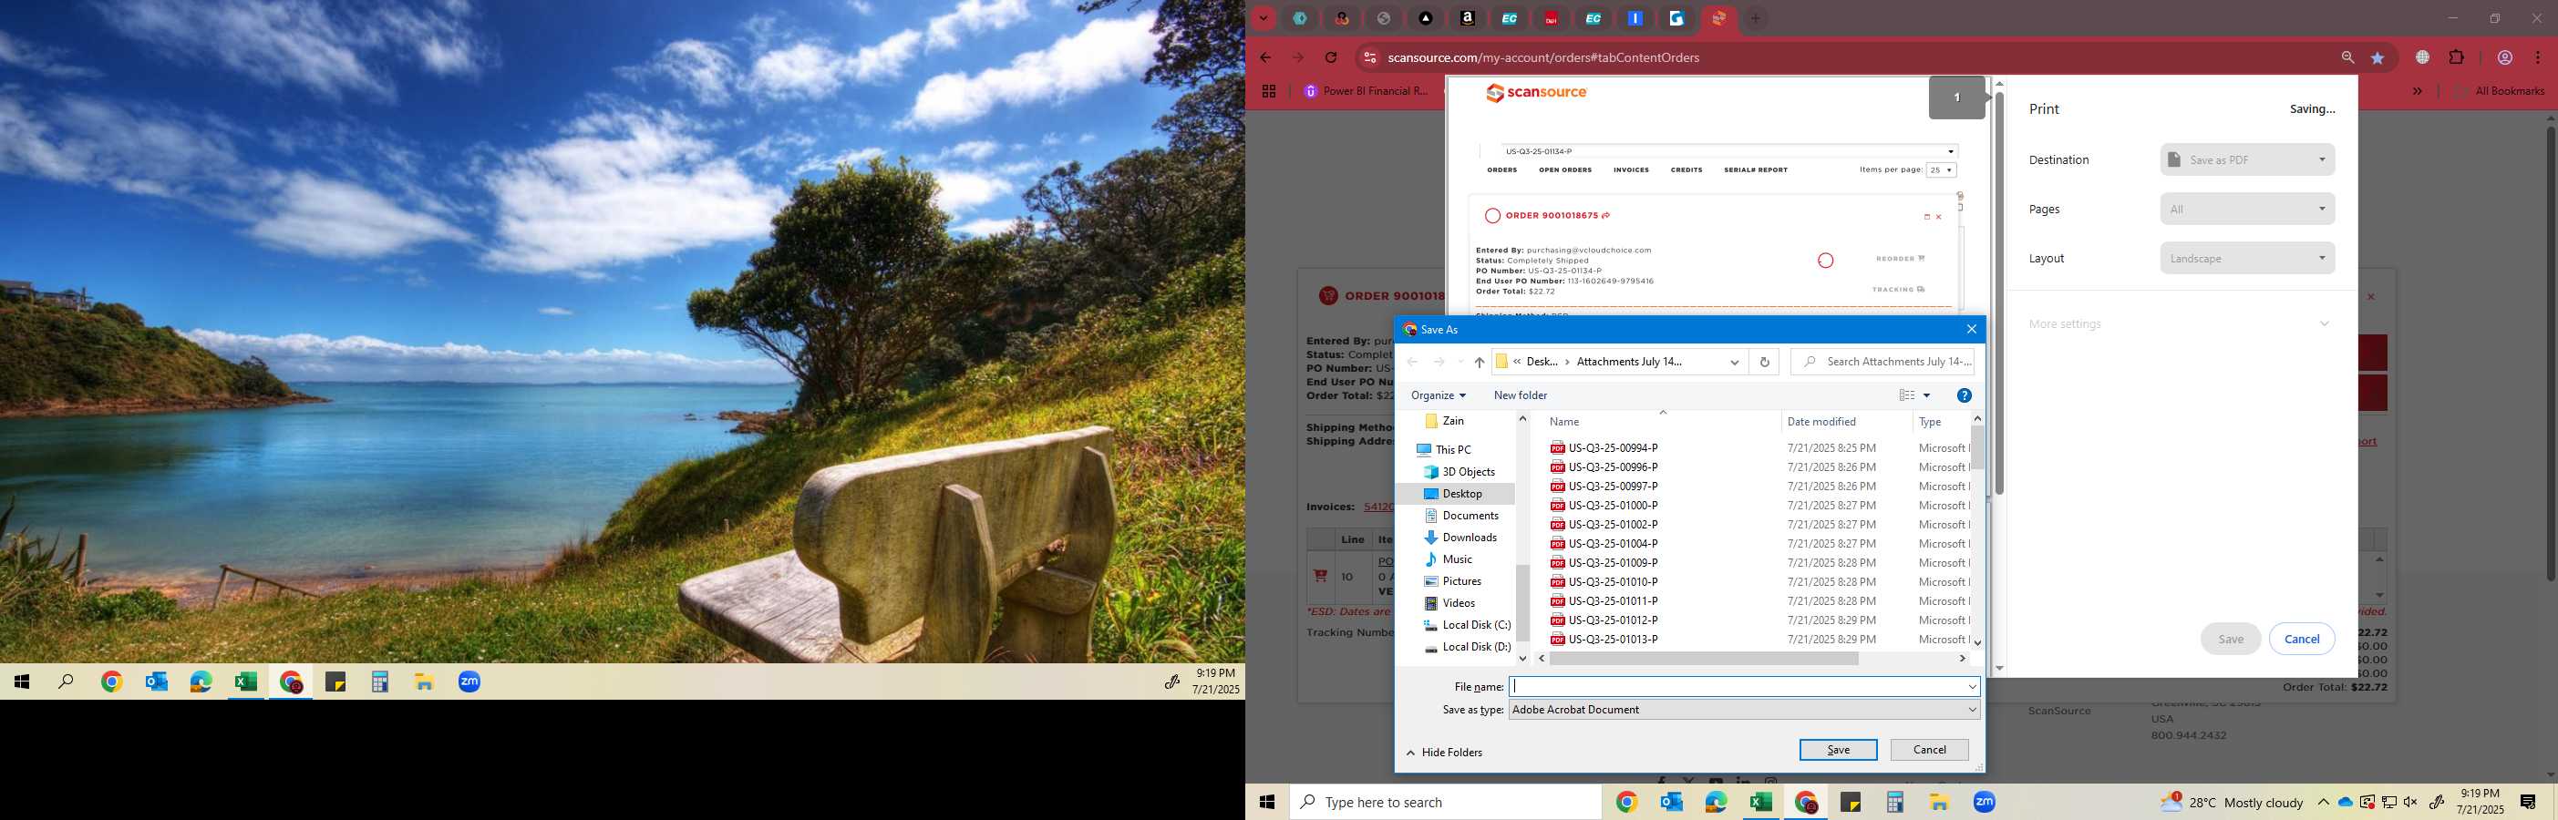The image size is (2558, 820).
Task: Open the Amazon tab in Chrome
Action: pos(1468,18)
